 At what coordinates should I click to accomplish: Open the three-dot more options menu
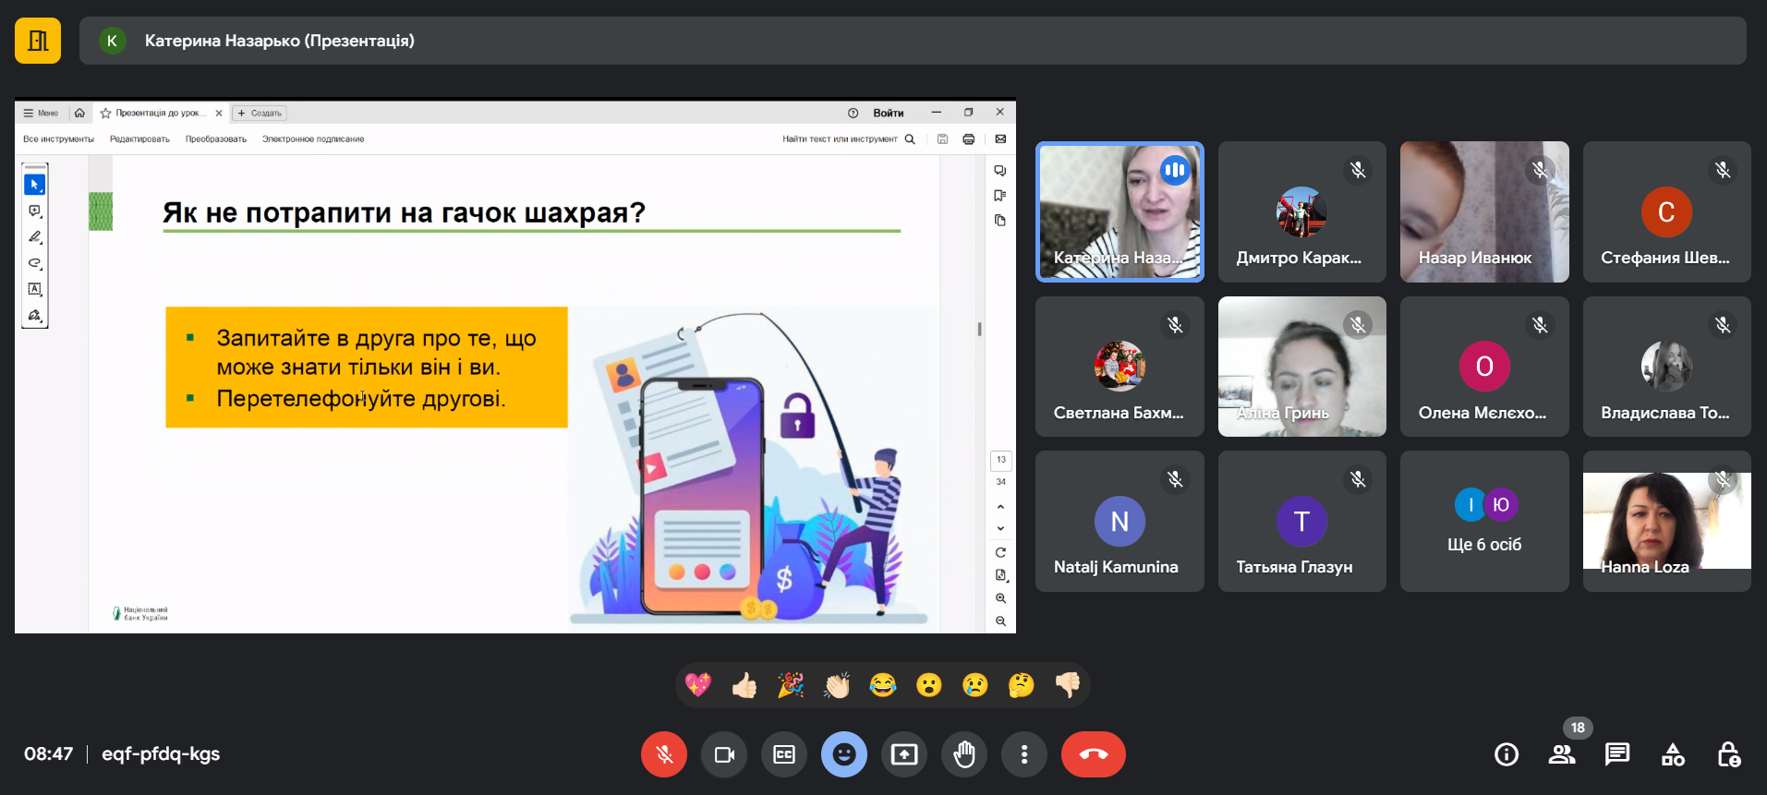(x=1024, y=754)
